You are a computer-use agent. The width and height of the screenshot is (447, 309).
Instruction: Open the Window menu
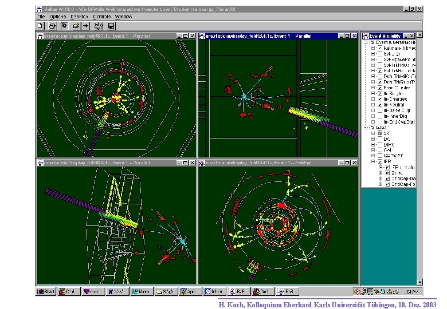pyautogui.click(x=123, y=17)
